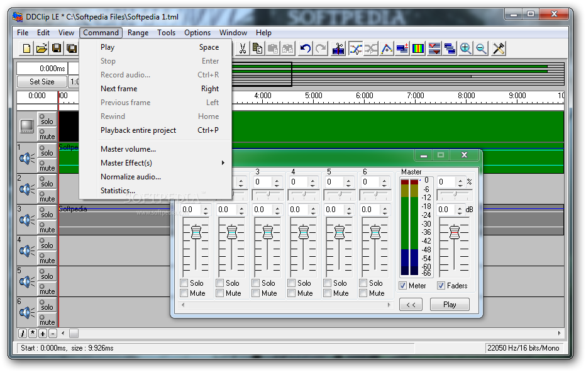The width and height of the screenshot is (586, 372).
Task: Click the speaker icon of track 6
Action: 27,312
